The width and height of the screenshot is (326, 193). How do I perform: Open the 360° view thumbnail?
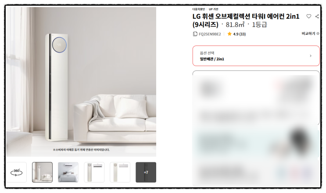16,172
